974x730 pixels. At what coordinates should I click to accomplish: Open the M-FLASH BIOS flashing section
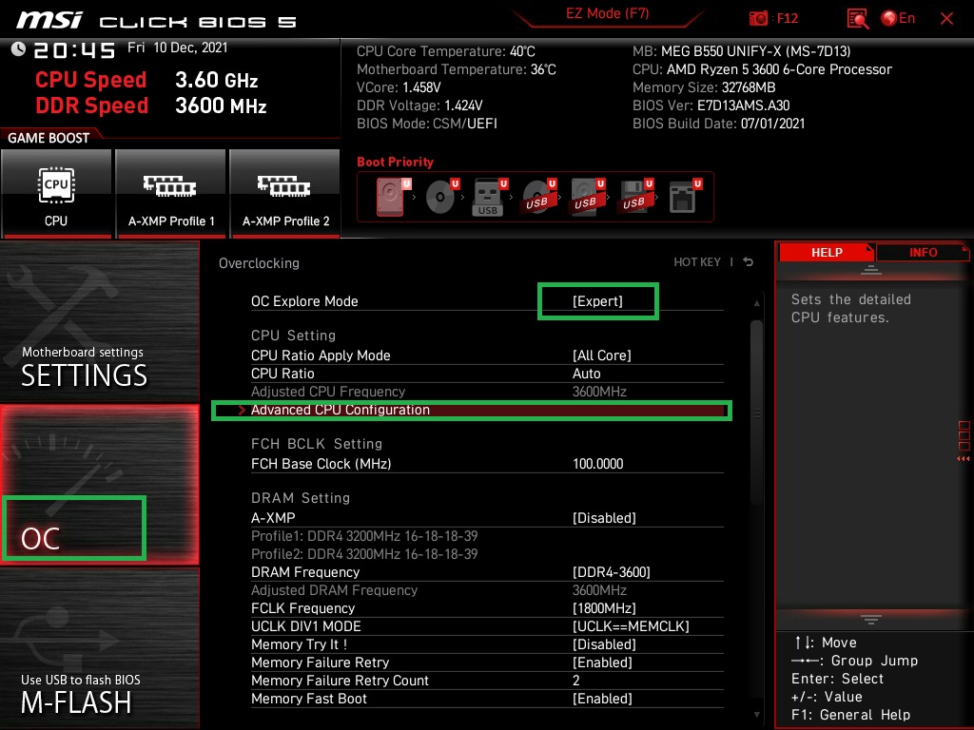[x=99, y=648]
